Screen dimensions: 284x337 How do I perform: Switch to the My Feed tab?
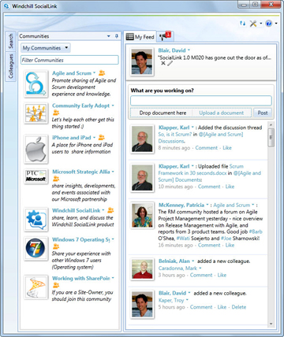pos(140,37)
